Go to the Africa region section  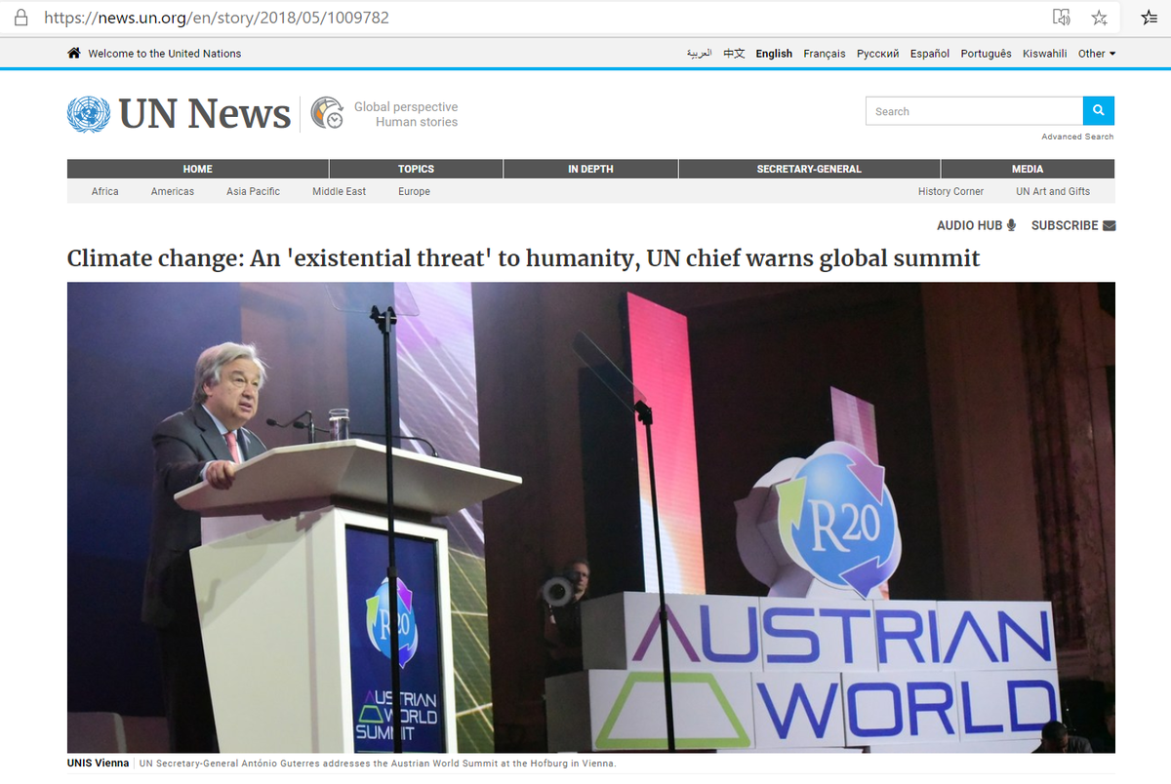click(105, 191)
